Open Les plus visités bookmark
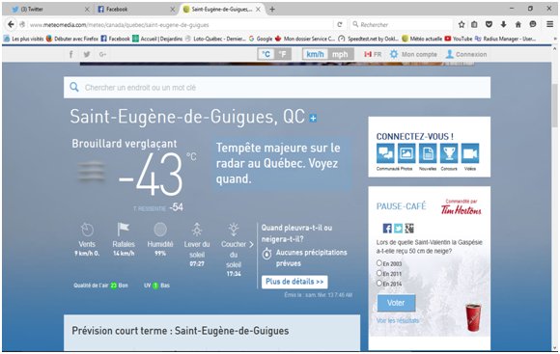The height and width of the screenshot is (354, 560). coord(23,39)
